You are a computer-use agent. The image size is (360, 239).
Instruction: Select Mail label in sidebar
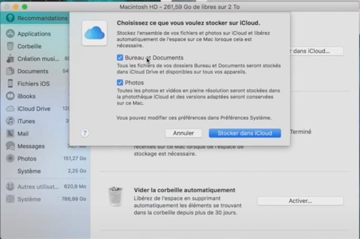pos(23,134)
